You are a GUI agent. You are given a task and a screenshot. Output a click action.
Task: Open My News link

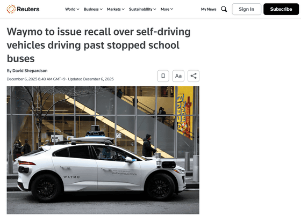click(x=209, y=9)
